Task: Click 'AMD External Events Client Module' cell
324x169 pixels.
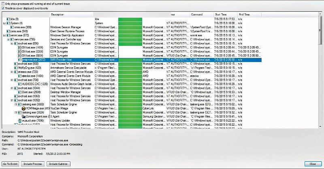Action: point(70,76)
